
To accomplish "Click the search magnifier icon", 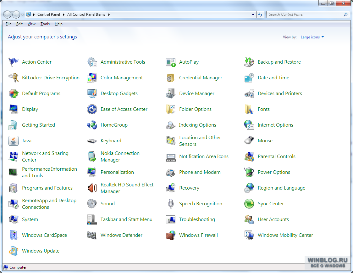I will point(345,15).
